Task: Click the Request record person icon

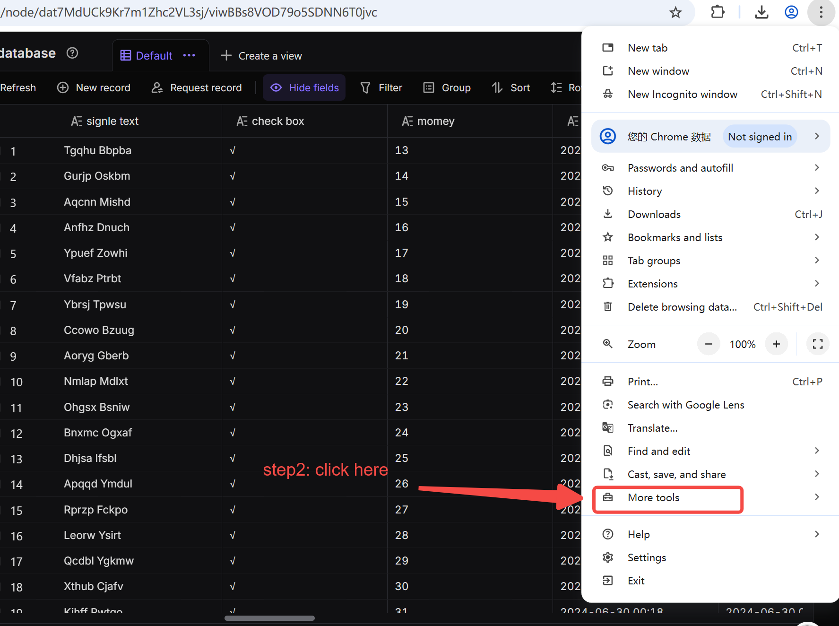Action: 157,87
